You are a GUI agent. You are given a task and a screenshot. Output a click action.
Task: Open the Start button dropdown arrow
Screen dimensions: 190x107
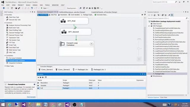[x=47, y=8]
